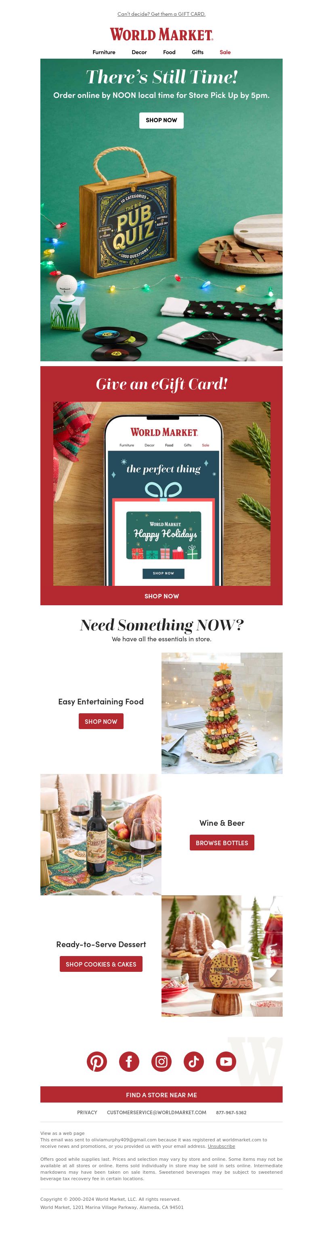Open the Unsubscribe link
The width and height of the screenshot is (323, 1234).
(x=221, y=1146)
